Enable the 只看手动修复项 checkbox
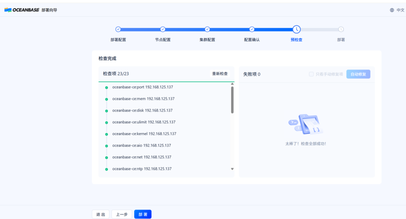 (311, 74)
